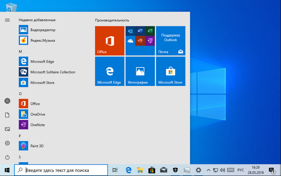
Task: Click the letter P group header
Action: click(20, 136)
